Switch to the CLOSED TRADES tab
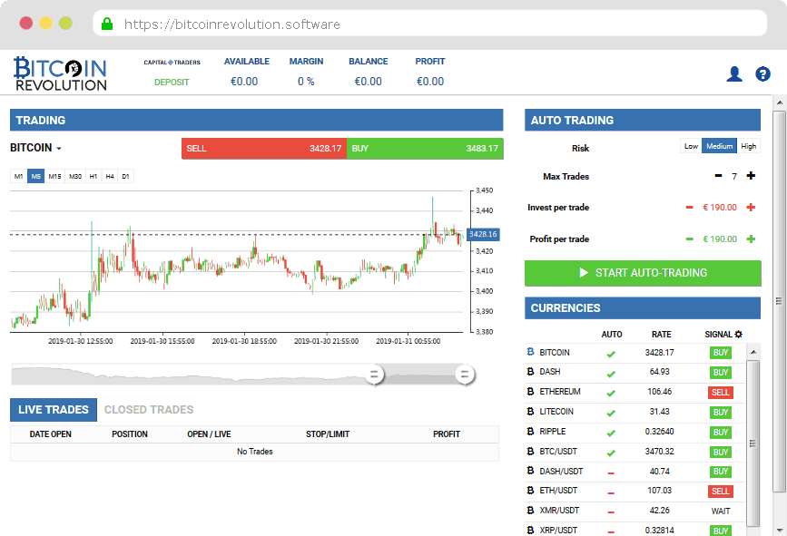This screenshot has width=787, height=536. coord(149,410)
